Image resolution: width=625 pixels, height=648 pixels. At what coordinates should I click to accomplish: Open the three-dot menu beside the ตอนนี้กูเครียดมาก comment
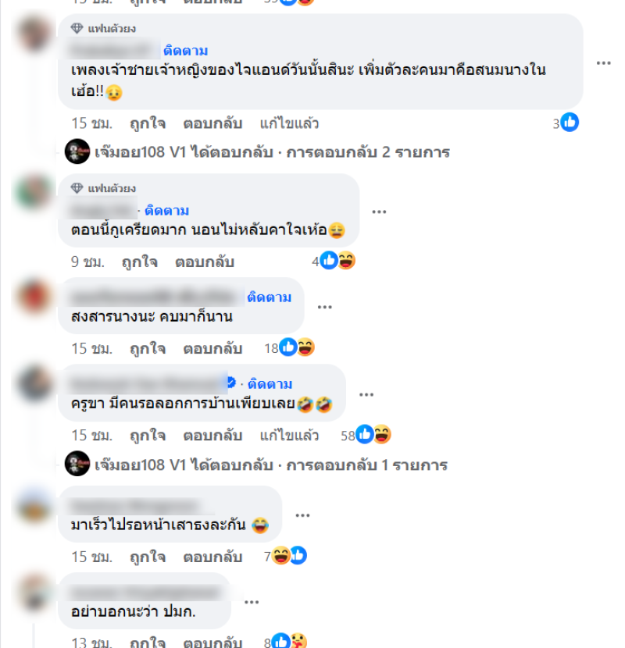click(379, 212)
